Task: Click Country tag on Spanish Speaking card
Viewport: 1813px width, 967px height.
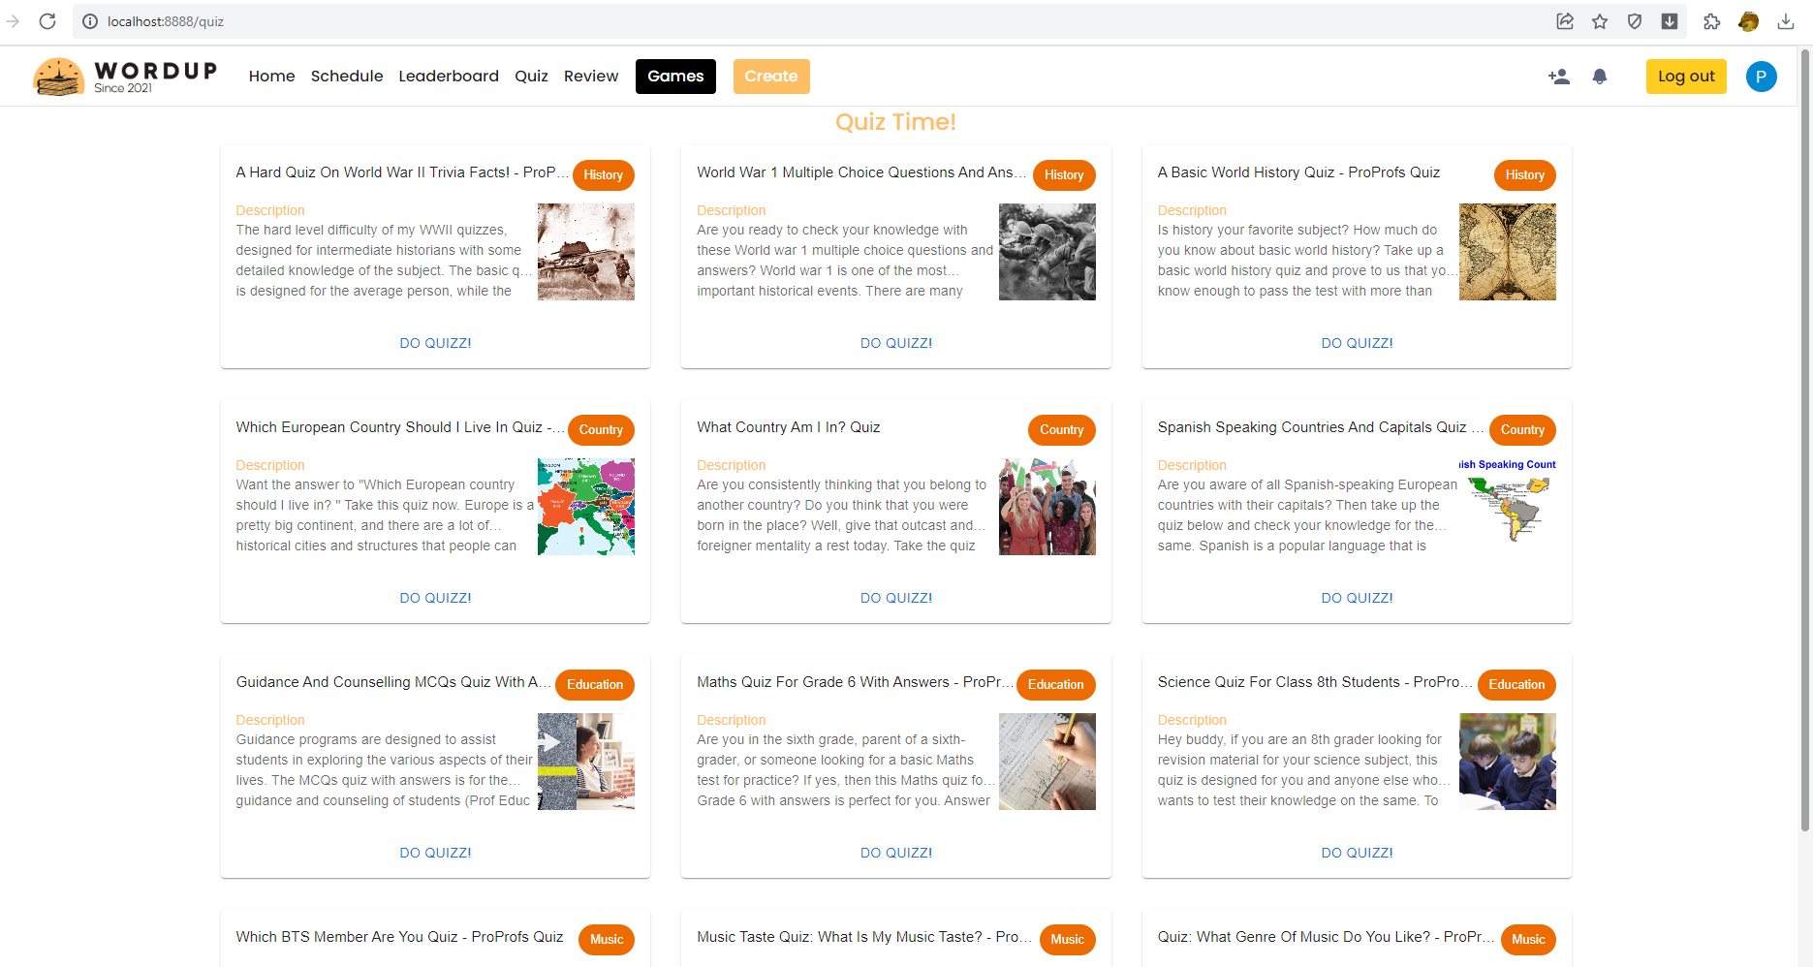Action: coord(1522,430)
